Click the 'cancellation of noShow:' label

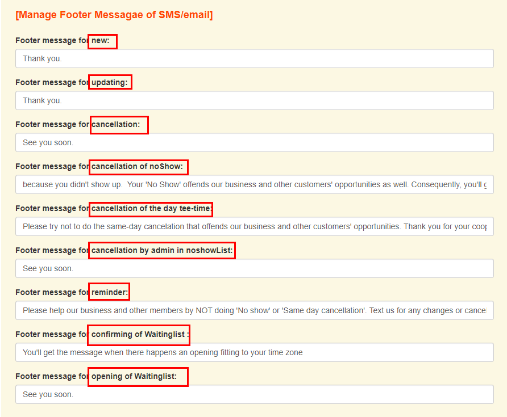[139, 167]
